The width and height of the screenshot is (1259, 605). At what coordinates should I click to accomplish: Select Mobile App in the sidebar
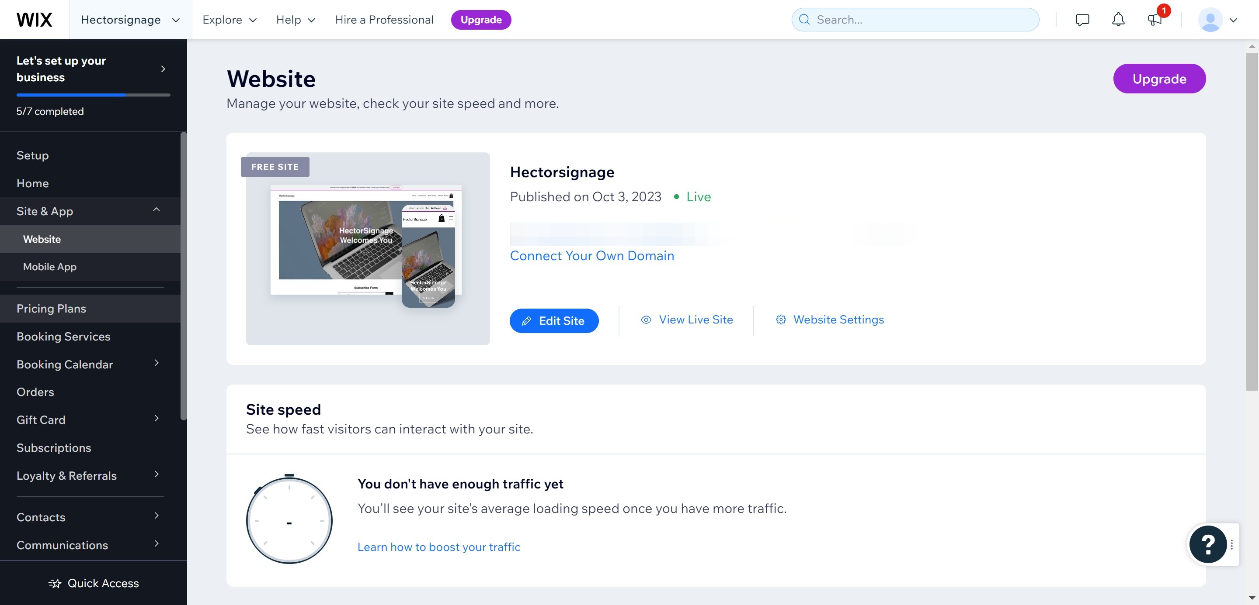[x=49, y=267]
